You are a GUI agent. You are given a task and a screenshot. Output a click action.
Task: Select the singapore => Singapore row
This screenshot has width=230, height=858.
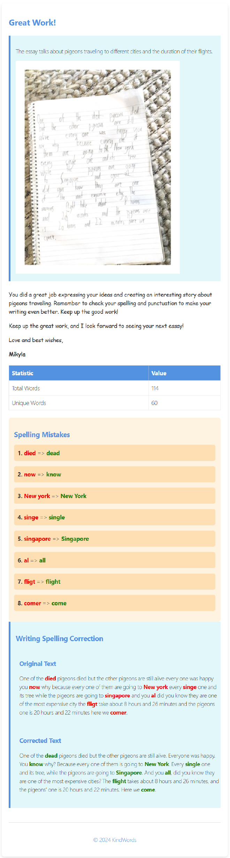[115, 539]
